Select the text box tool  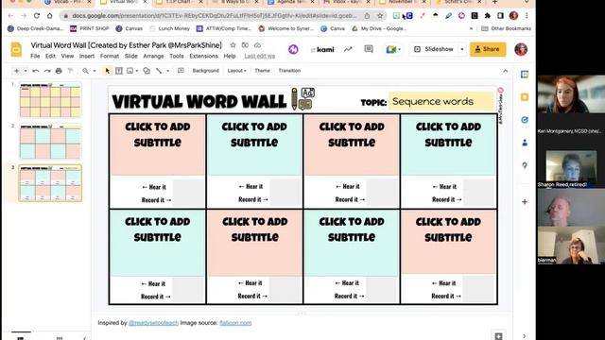point(119,71)
